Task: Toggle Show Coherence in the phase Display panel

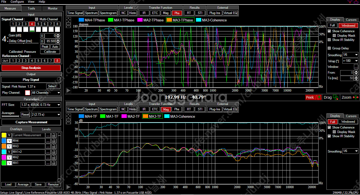Action: pos(329,31)
